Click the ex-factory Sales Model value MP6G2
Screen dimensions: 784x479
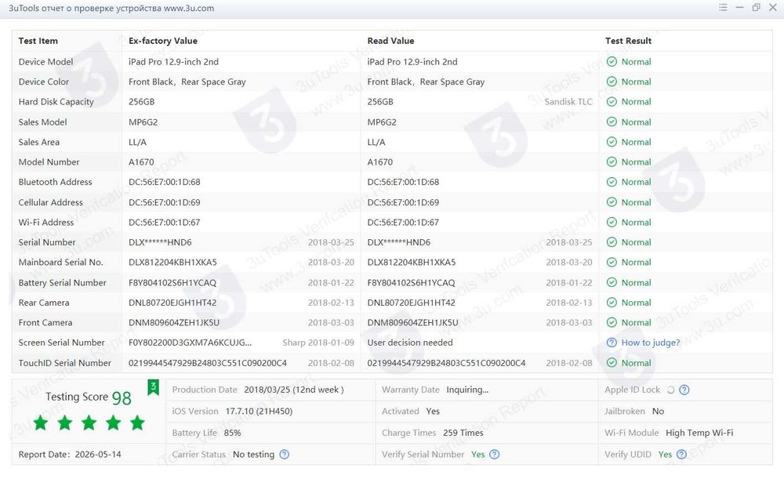(143, 122)
